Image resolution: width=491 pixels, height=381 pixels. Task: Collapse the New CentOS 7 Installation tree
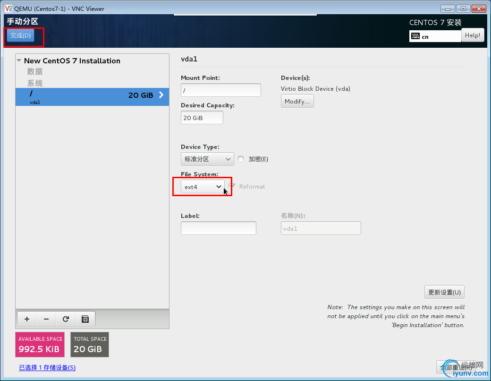(x=19, y=61)
